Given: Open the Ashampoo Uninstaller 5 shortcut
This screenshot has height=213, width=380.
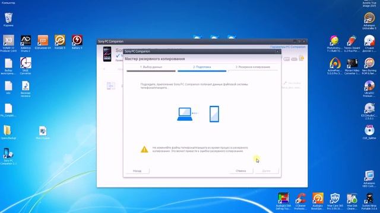Looking at the screenshot, I should (369, 21).
